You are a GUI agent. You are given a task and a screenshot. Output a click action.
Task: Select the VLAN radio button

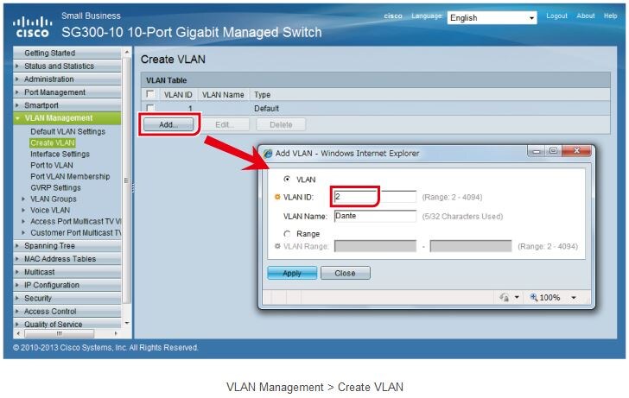(x=287, y=180)
